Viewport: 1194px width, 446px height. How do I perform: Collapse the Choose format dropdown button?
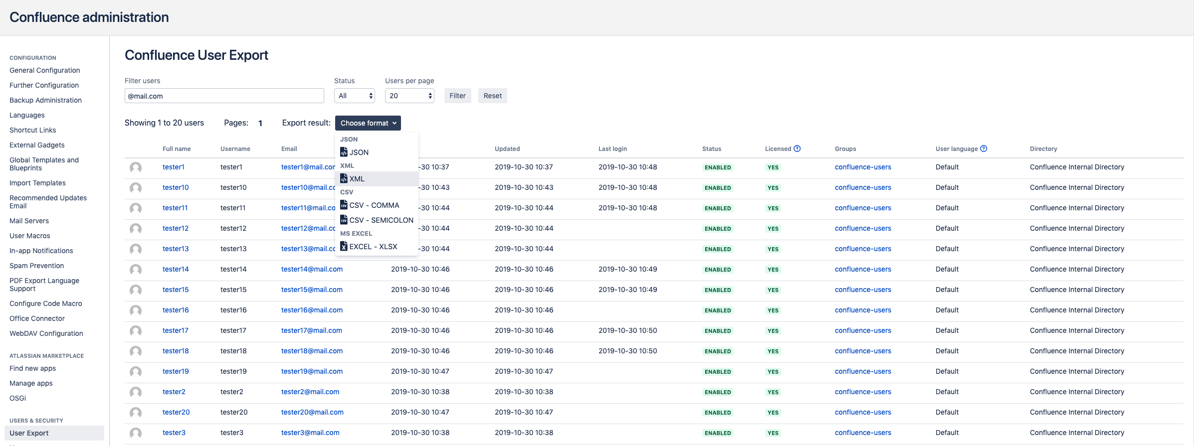tap(368, 123)
